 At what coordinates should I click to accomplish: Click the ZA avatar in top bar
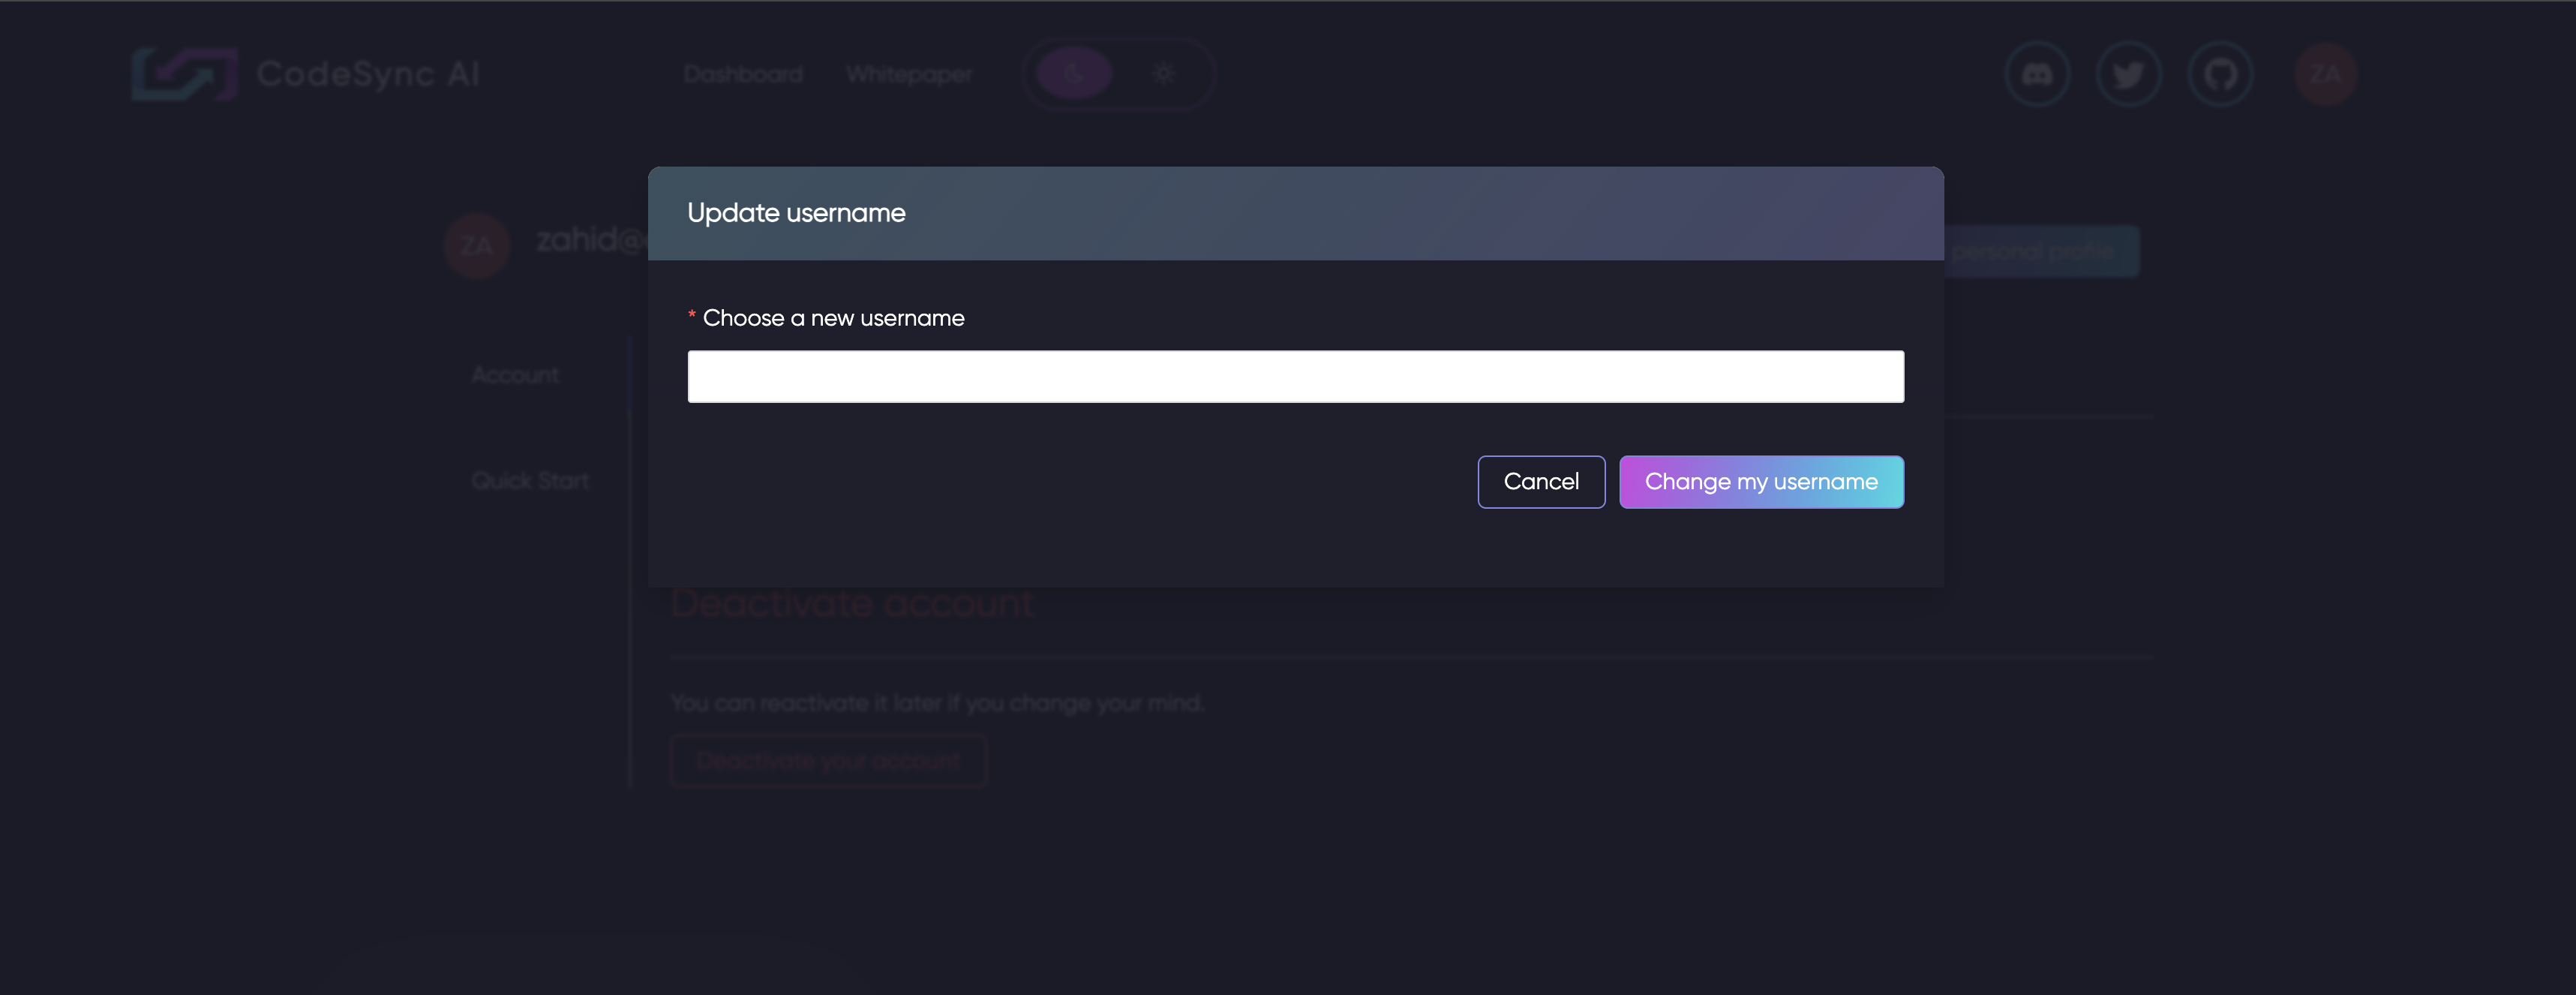pyautogui.click(x=2325, y=74)
